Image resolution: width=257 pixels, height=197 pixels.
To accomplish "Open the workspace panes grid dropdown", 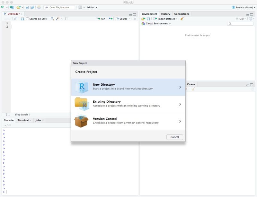I will pos(82,7).
